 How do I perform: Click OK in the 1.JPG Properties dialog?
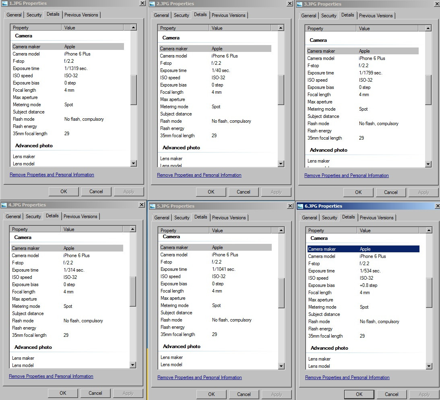(x=64, y=192)
